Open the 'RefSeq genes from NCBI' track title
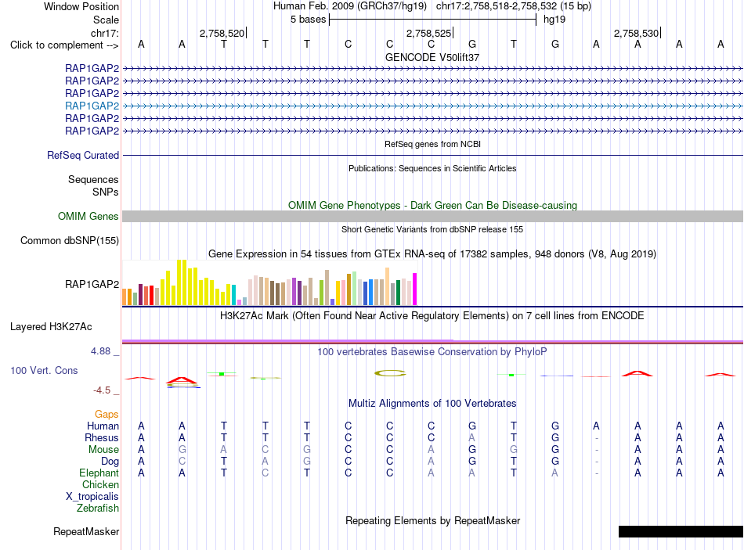The width and height of the screenshot is (744, 550). pyautogui.click(x=432, y=144)
